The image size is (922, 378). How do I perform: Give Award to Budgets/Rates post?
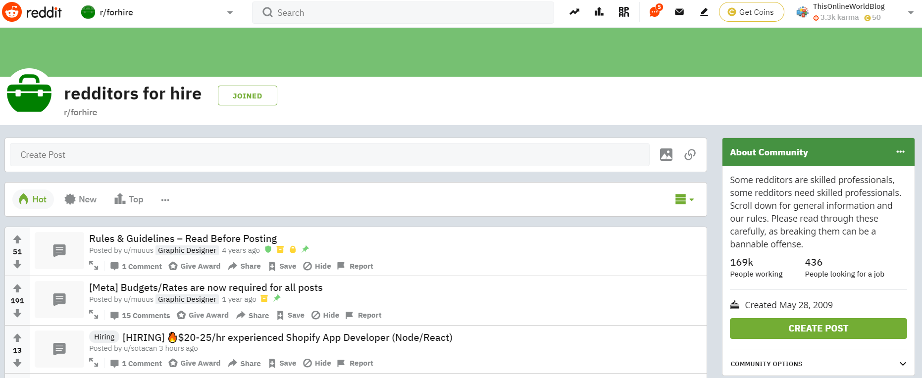[x=203, y=315]
